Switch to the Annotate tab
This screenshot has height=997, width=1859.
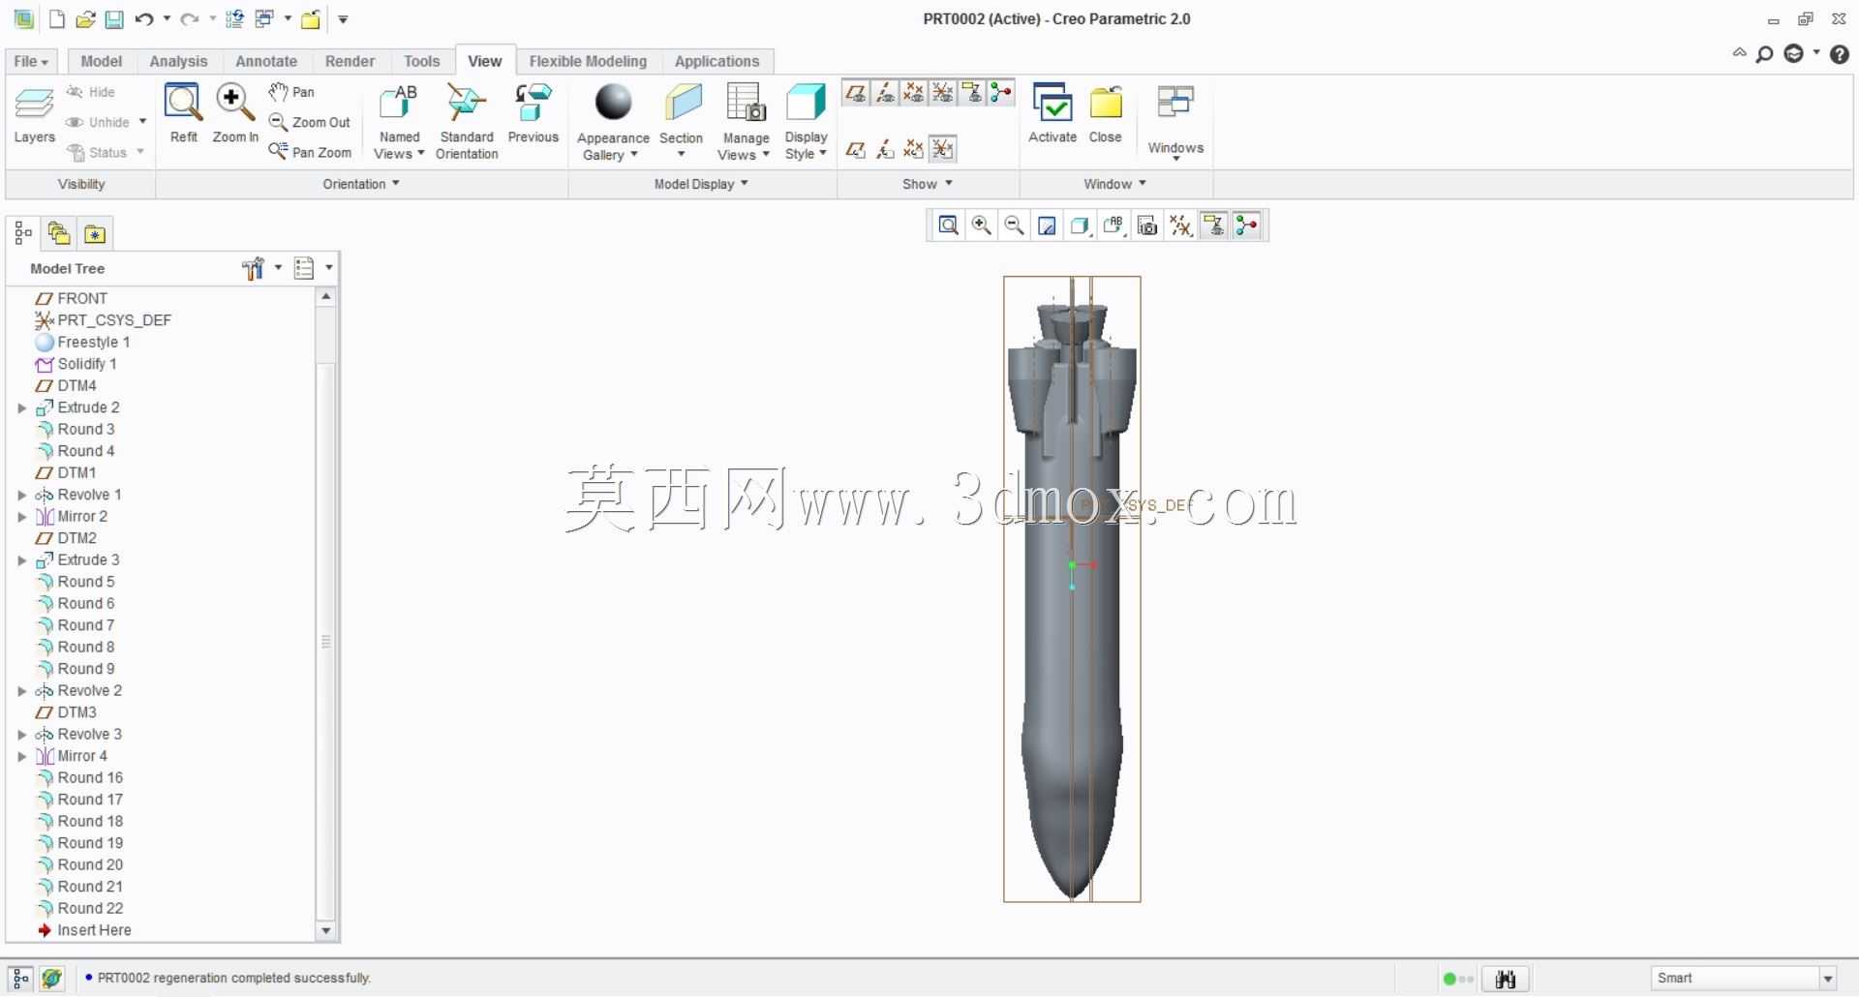(x=266, y=61)
